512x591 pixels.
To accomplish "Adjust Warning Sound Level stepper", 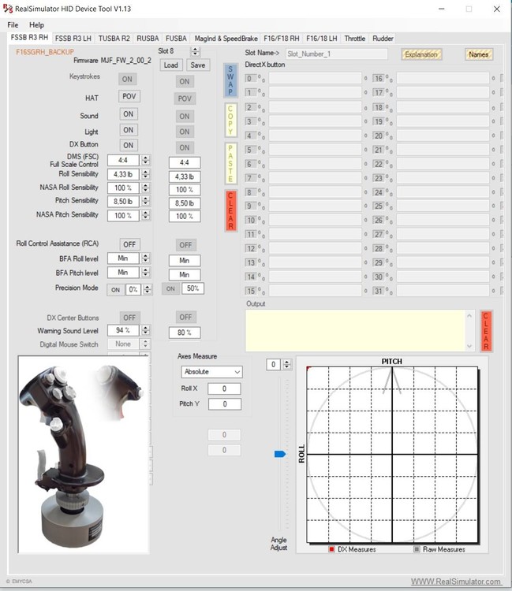I will [x=146, y=330].
